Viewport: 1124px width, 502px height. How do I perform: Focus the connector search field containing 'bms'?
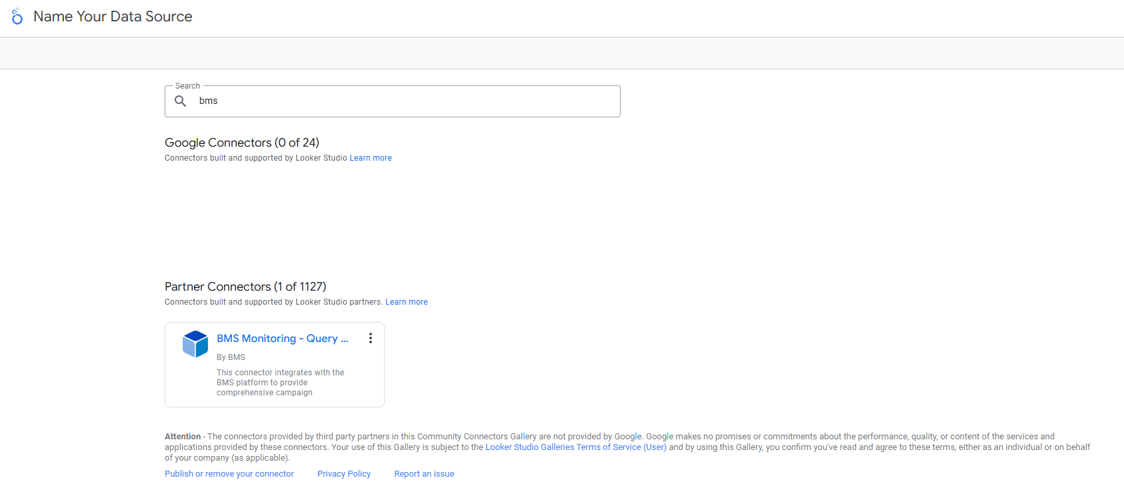400,101
